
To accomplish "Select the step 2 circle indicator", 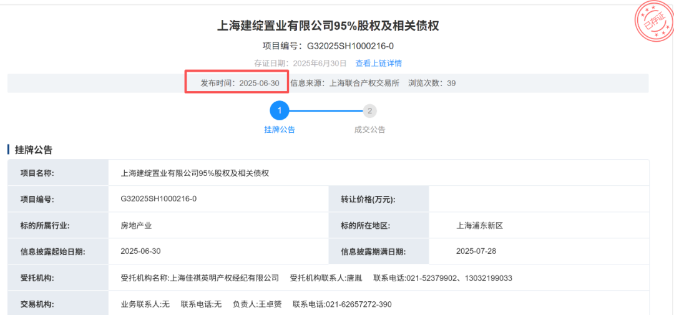I will point(370,111).
